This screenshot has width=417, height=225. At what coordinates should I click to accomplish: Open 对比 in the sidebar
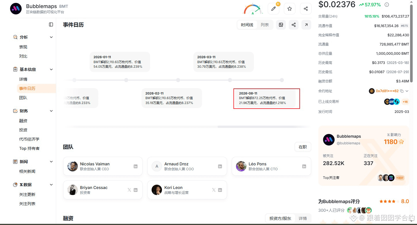[23, 56]
